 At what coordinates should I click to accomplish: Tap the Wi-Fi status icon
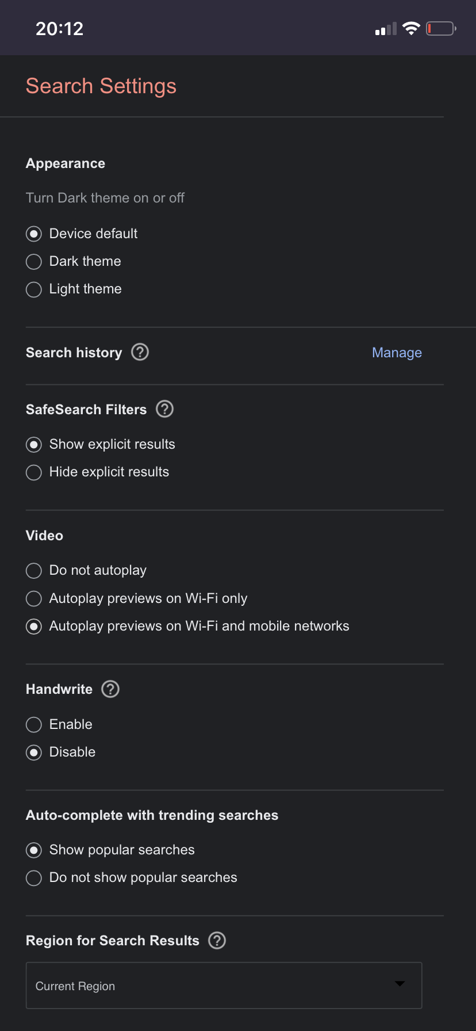pos(411,28)
